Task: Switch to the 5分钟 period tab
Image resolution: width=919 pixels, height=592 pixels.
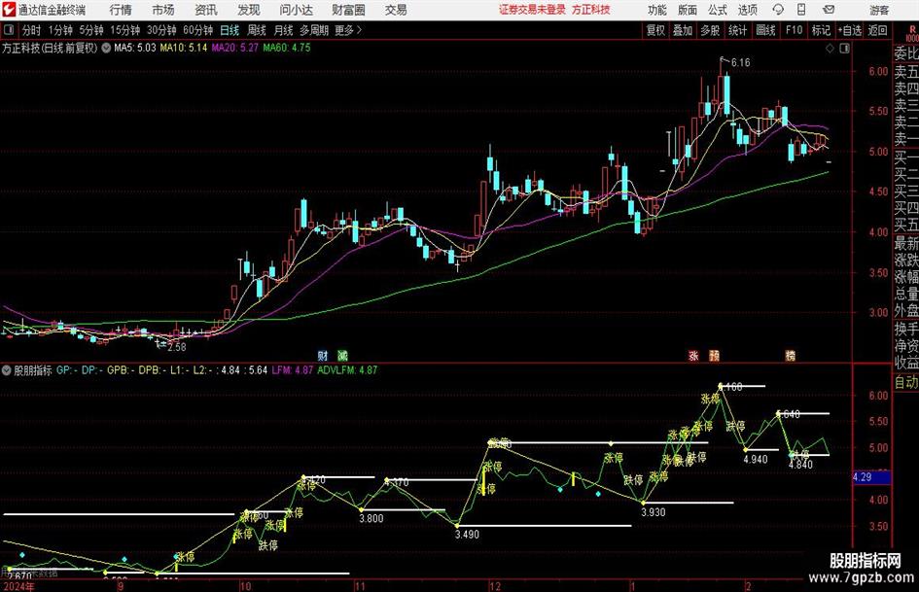Action: (91, 30)
